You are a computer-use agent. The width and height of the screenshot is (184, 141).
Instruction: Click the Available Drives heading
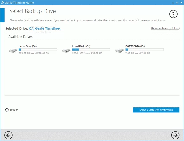click(x=21, y=37)
